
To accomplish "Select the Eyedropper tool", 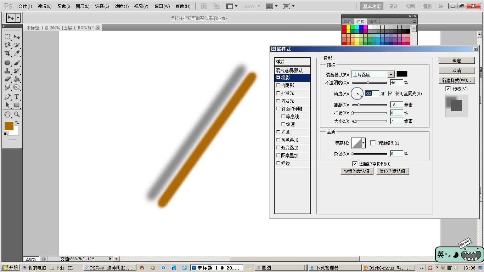I will point(17,53).
